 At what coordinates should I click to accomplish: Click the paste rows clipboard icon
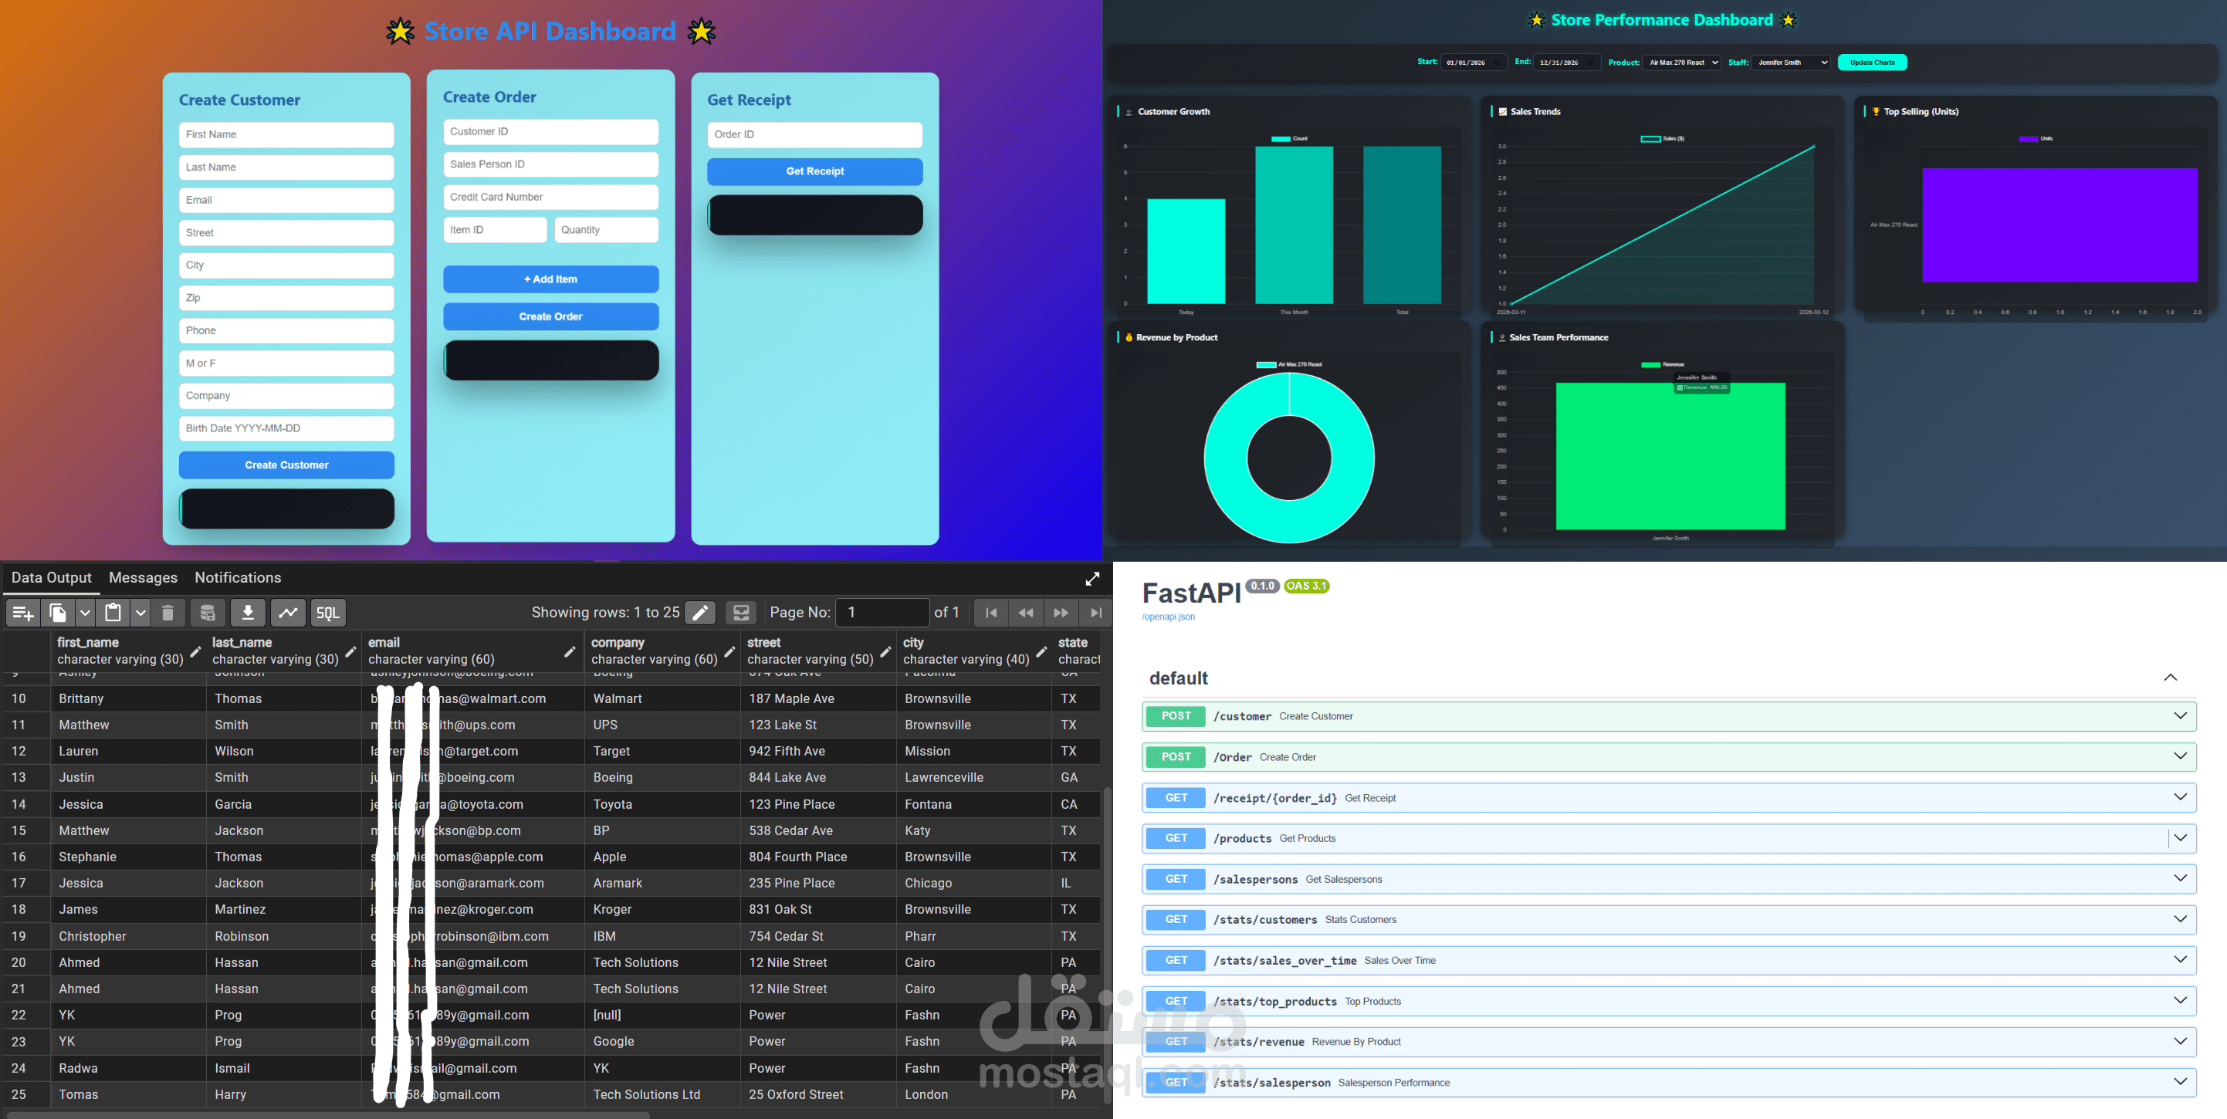point(113,613)
